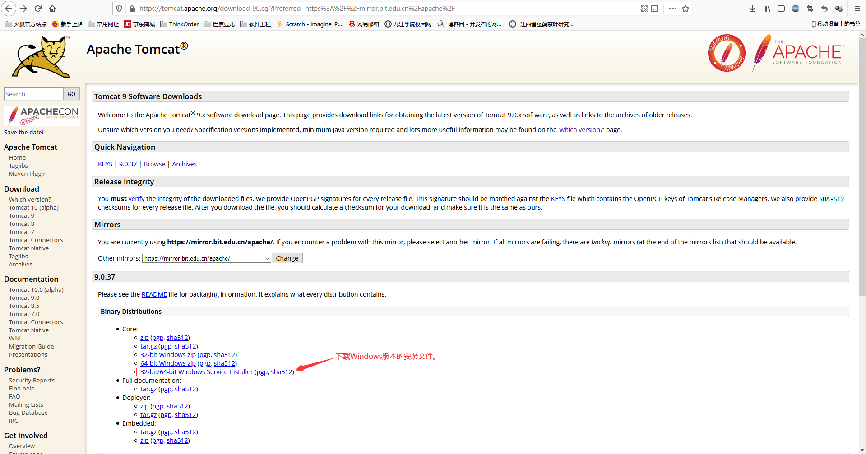This screenshot has width=866, height=454.
Task: Open sha512 for Windows Service Installer
Action: pyautogui.click(x=282, y=372)
